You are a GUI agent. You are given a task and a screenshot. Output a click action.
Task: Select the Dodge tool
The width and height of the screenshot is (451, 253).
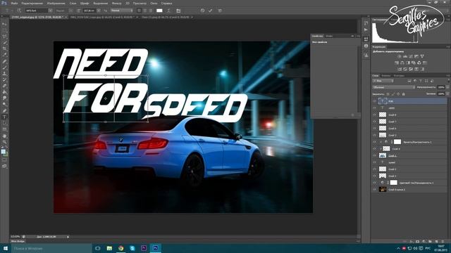tap(4, 105)
